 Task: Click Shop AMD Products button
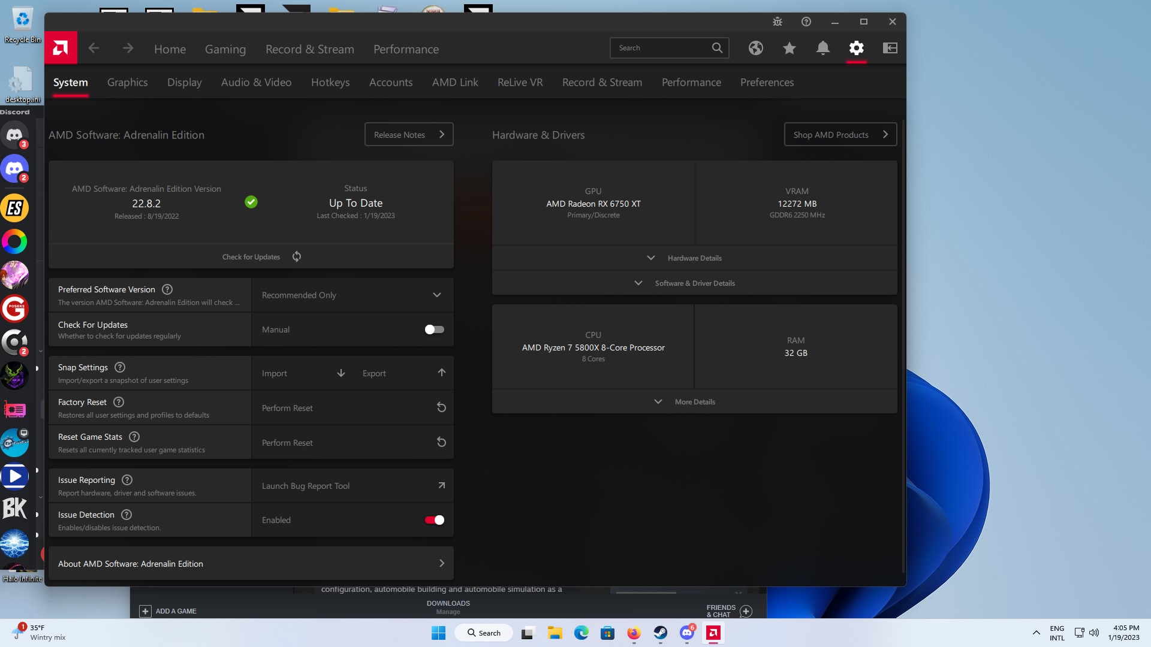pos(840,134)
